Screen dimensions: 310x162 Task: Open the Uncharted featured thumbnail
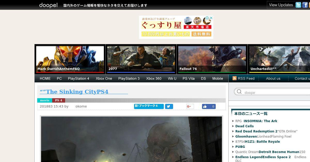pos(280,59)
